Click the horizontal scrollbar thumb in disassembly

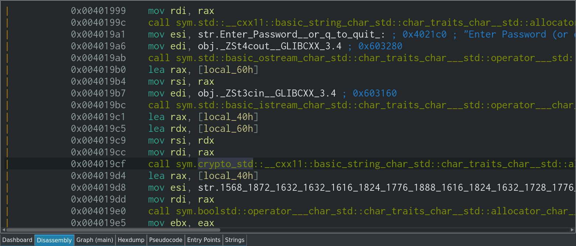113,230
